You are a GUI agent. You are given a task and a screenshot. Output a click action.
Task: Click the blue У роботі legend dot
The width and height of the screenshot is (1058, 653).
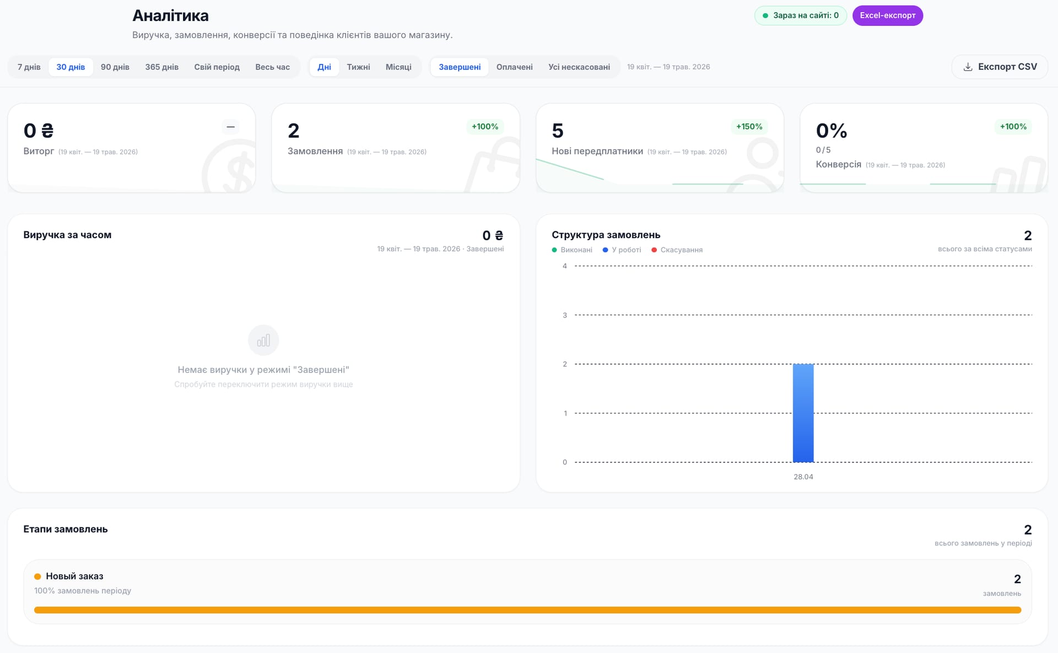pos(606,250)
